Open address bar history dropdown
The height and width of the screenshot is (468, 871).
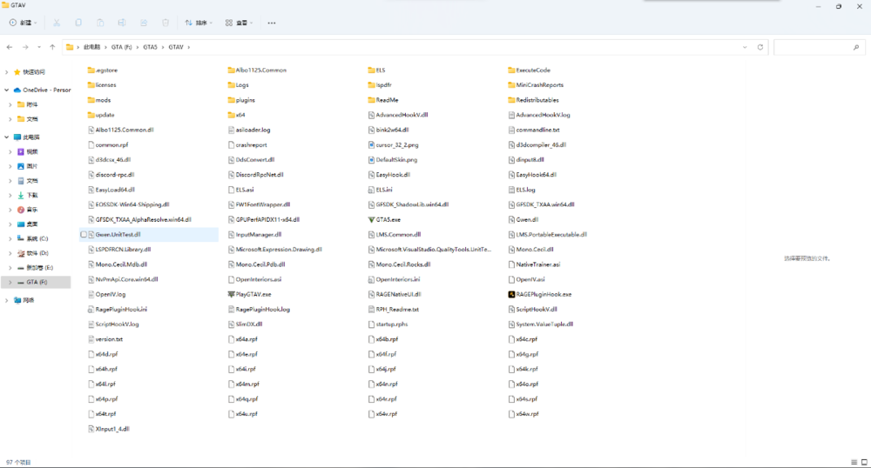745,47
